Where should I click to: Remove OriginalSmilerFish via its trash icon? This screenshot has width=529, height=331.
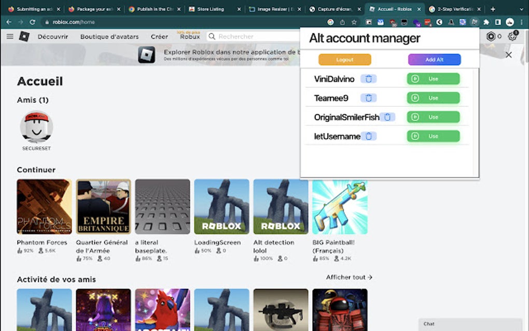[388, 117]
